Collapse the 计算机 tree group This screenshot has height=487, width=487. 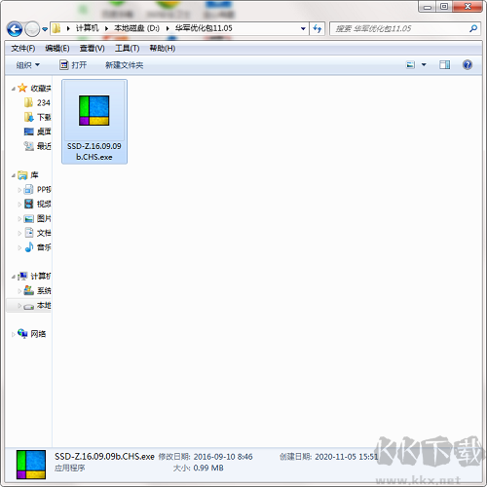tap(14, 277)
